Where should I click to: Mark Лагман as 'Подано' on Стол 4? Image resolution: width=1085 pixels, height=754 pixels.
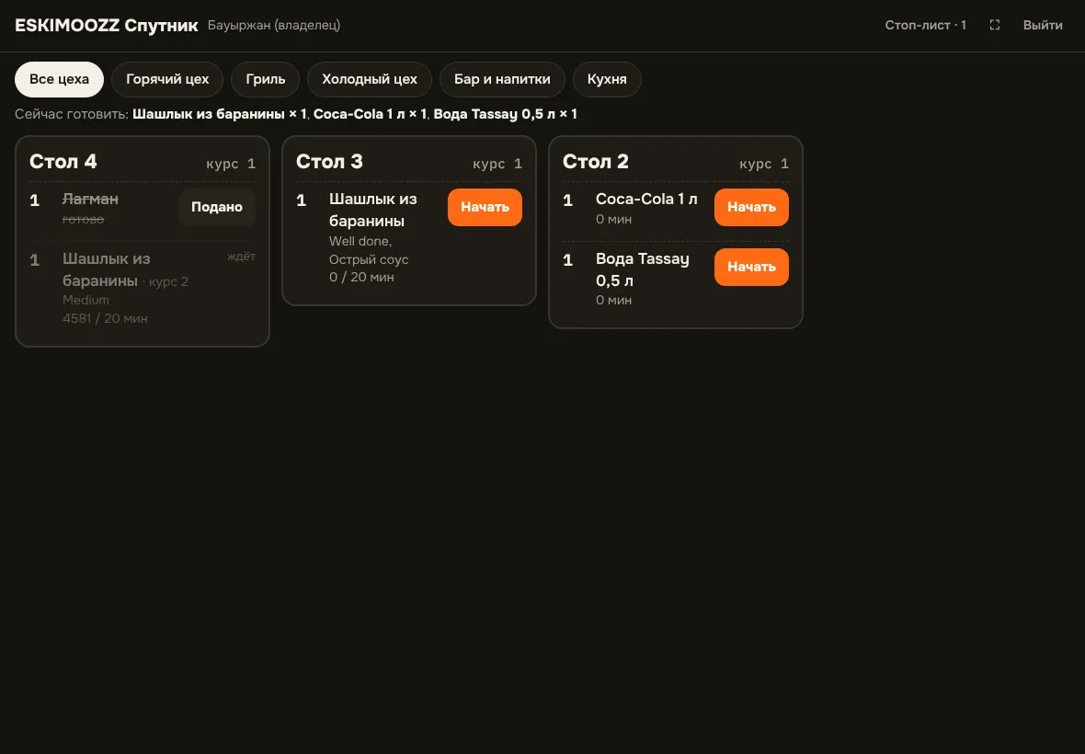pyautogui.click(x=217, y=208)
